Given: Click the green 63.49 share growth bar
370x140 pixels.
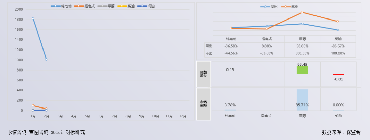Looking at the screenshot, I should (302, 70).
